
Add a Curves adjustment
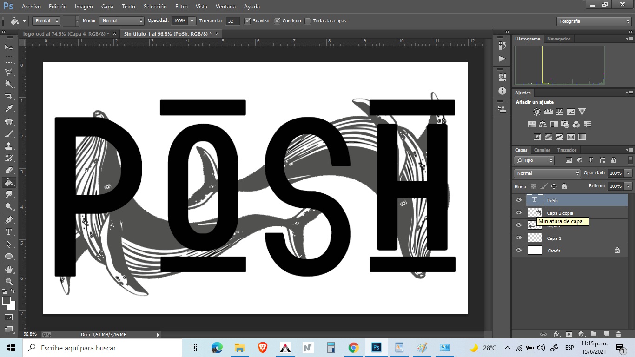(x=559, y=112)
